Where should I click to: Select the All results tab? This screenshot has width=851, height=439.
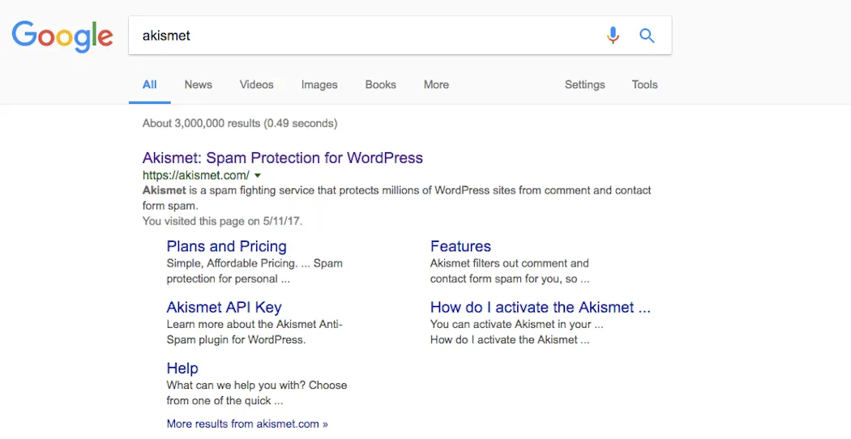(x=150, y=84)
